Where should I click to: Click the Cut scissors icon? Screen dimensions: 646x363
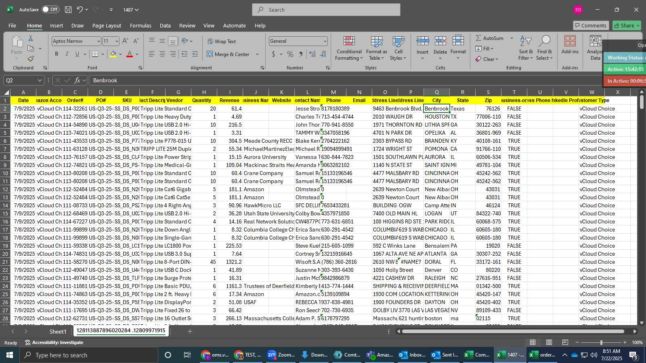[31, 38]
